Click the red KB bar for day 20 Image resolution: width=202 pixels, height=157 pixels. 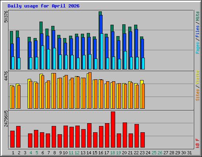125,135
